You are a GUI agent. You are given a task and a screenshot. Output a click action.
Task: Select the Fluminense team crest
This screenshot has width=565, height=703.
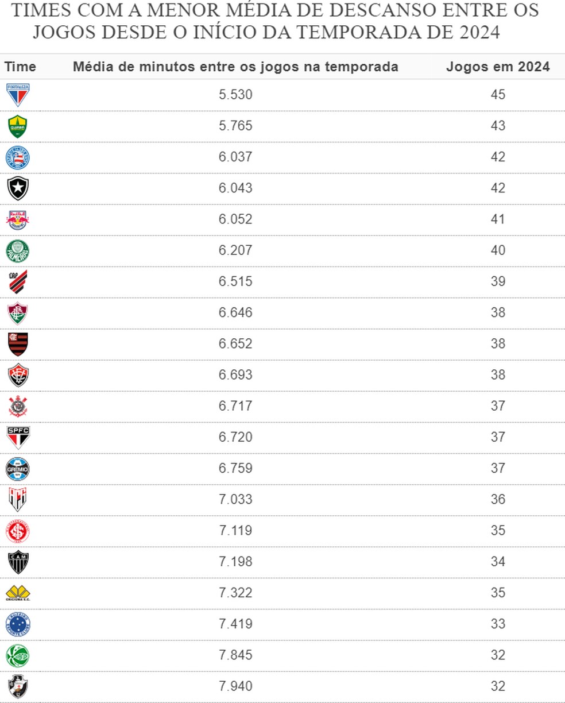[x=18, y=313]
